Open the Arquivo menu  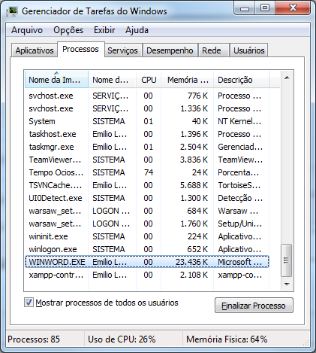point(27,30)
